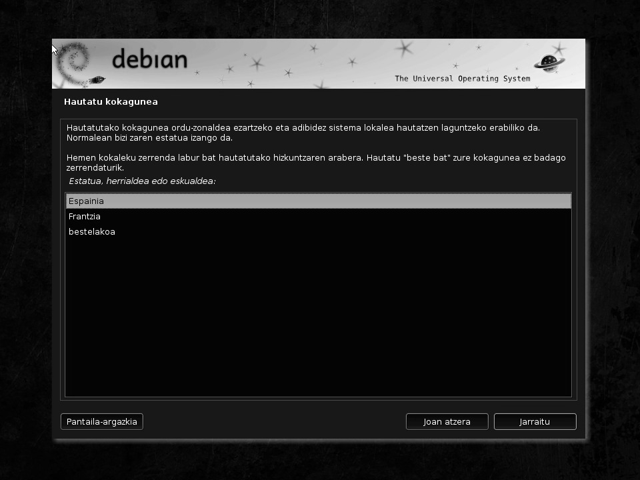Image resolution: width=640 pixels, height=480 pixels.
Task: Click the Debian swirl logo
Action: point(74,64)
